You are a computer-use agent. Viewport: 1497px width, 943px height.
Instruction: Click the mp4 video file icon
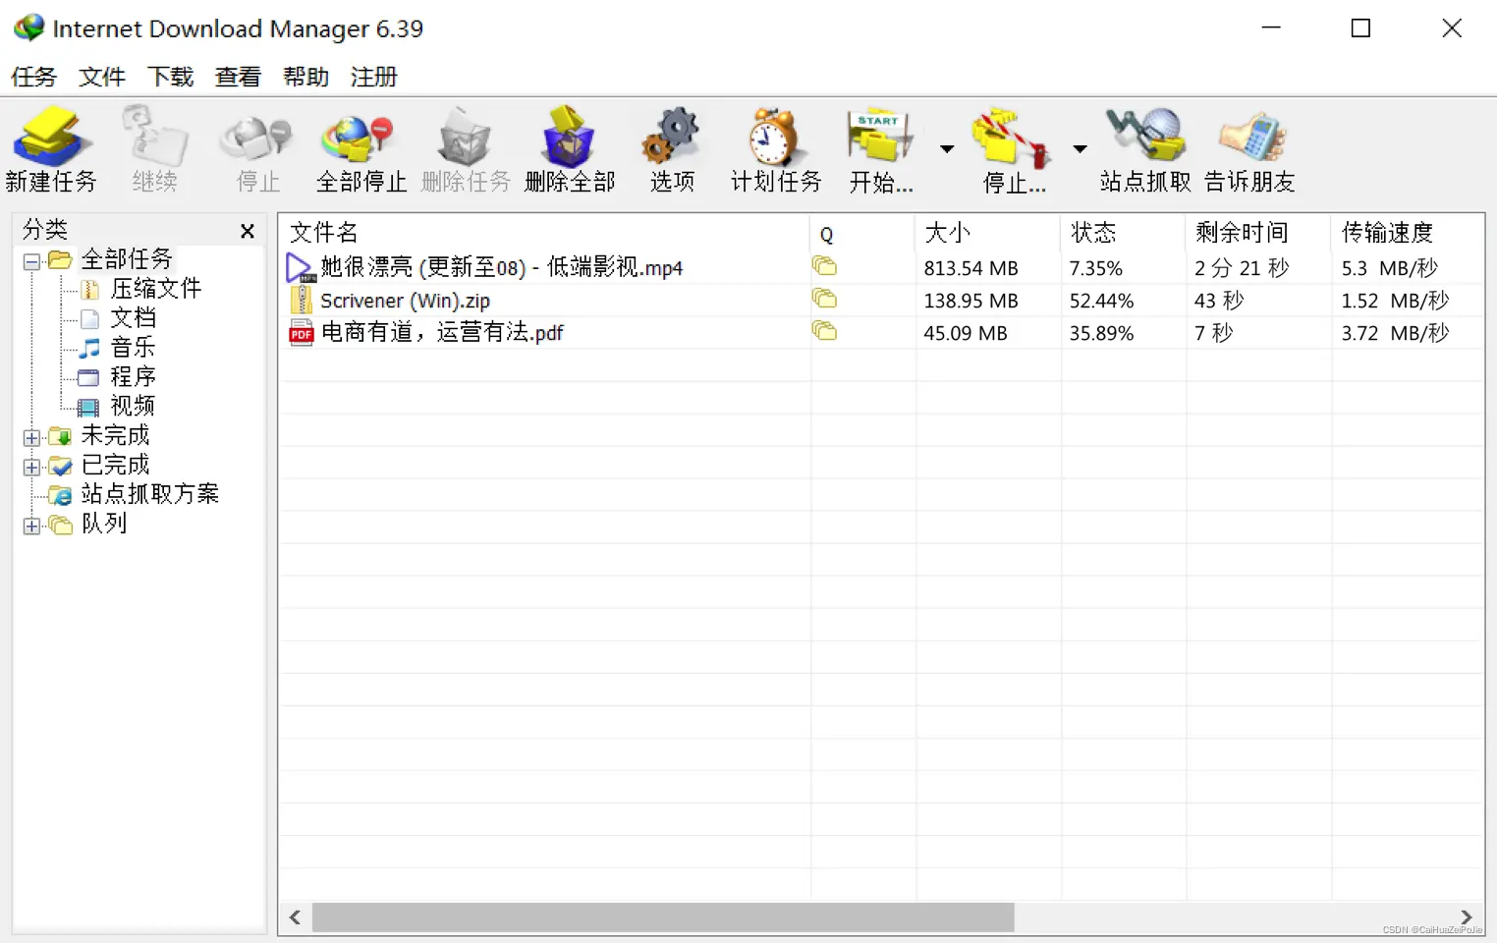tap(301, 267)
